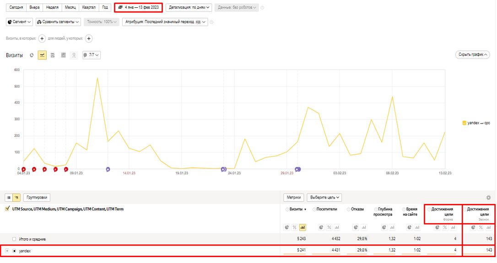Switch table to flat list view
The image size is (497, 263).
pos(9,198)
